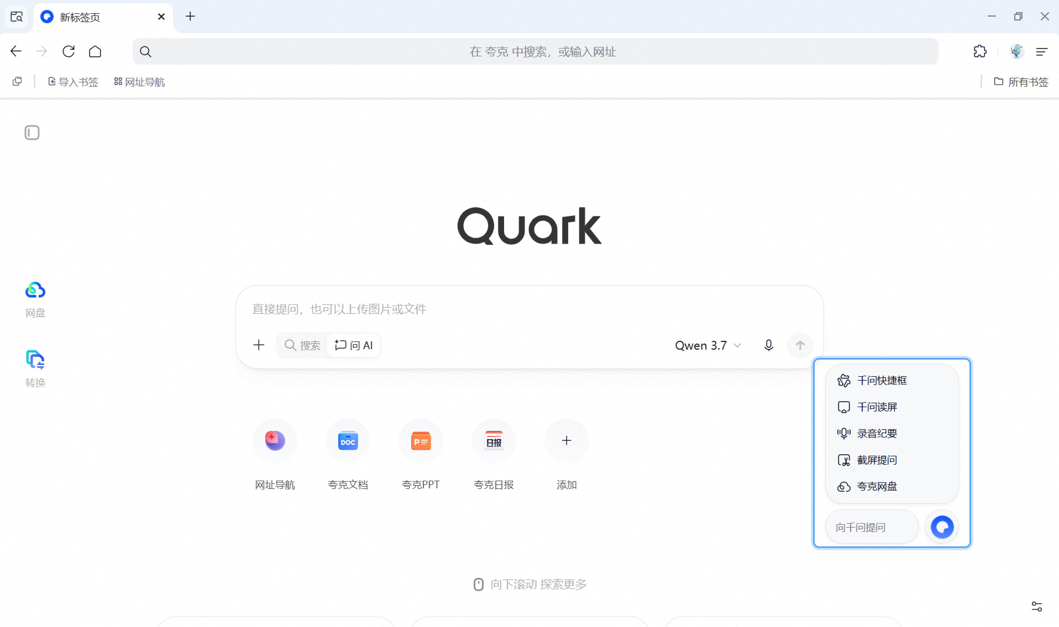Select 截屏提问 in popup menu

click(x=892, y=460)
